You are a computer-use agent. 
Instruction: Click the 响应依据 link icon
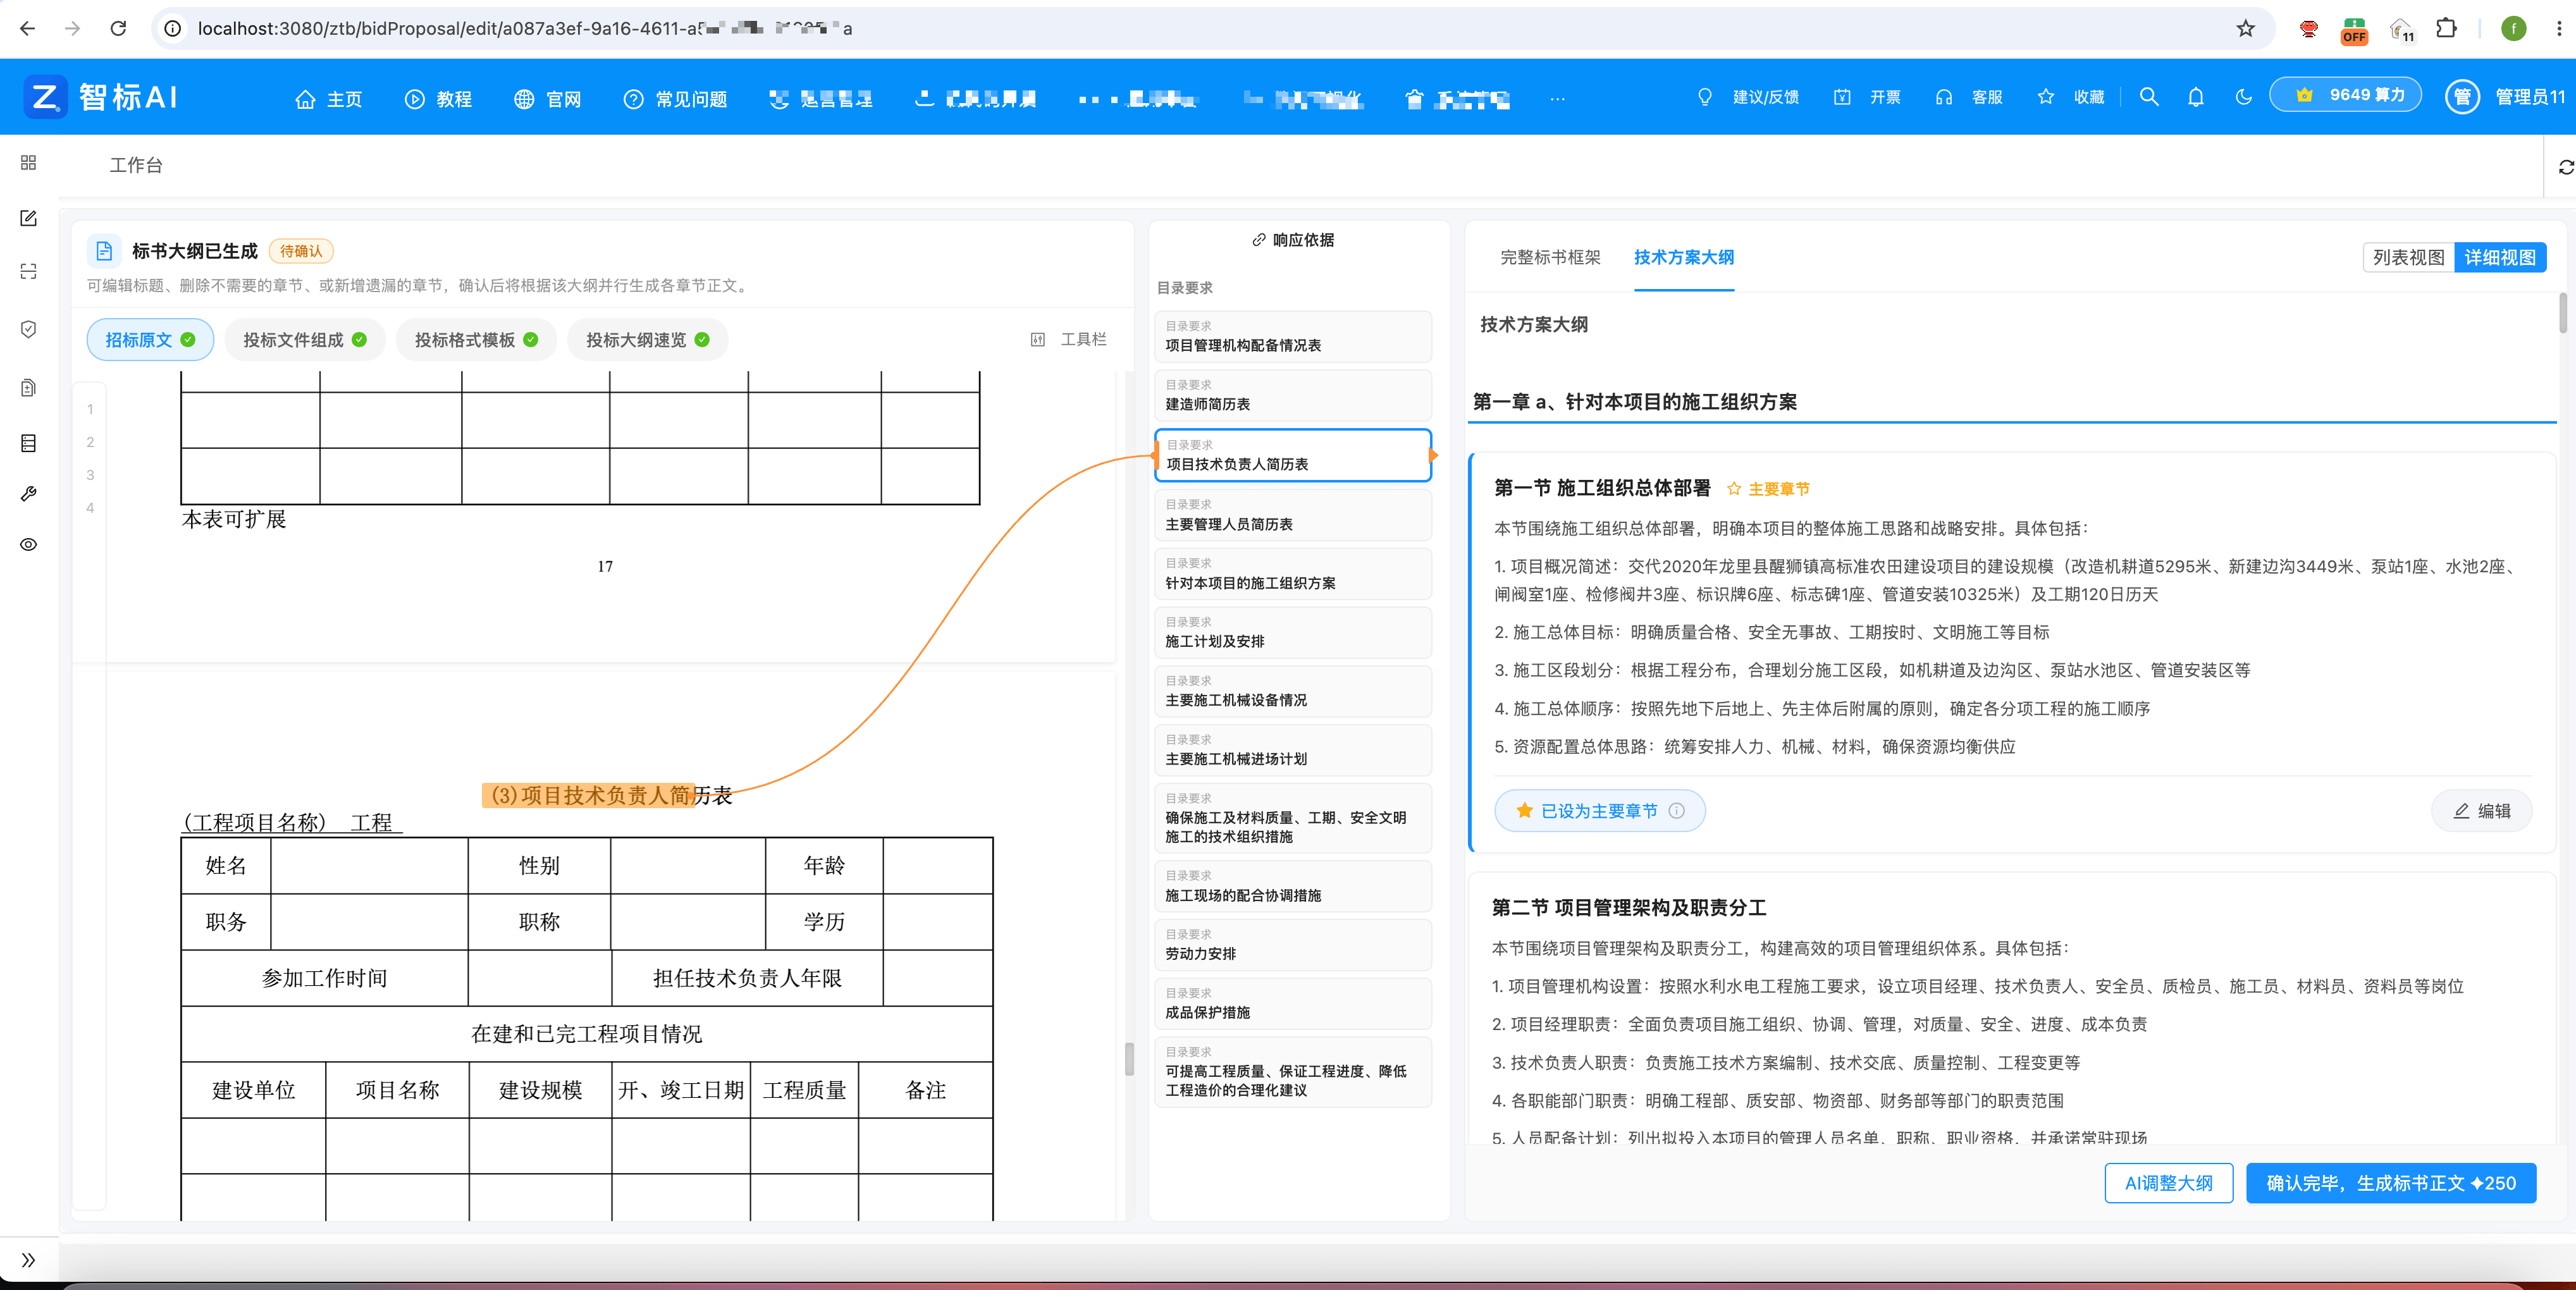[x=1258, y=240]
